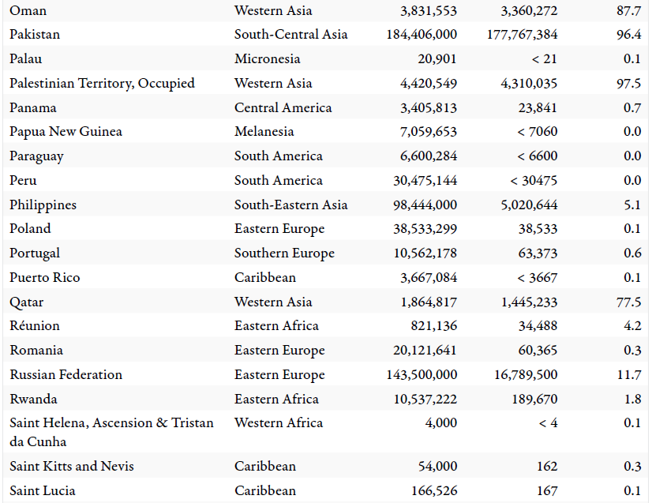The image size is (652, 503).
Task: Select Pakistan's population value 184,406,000
Action: (422, 35)
